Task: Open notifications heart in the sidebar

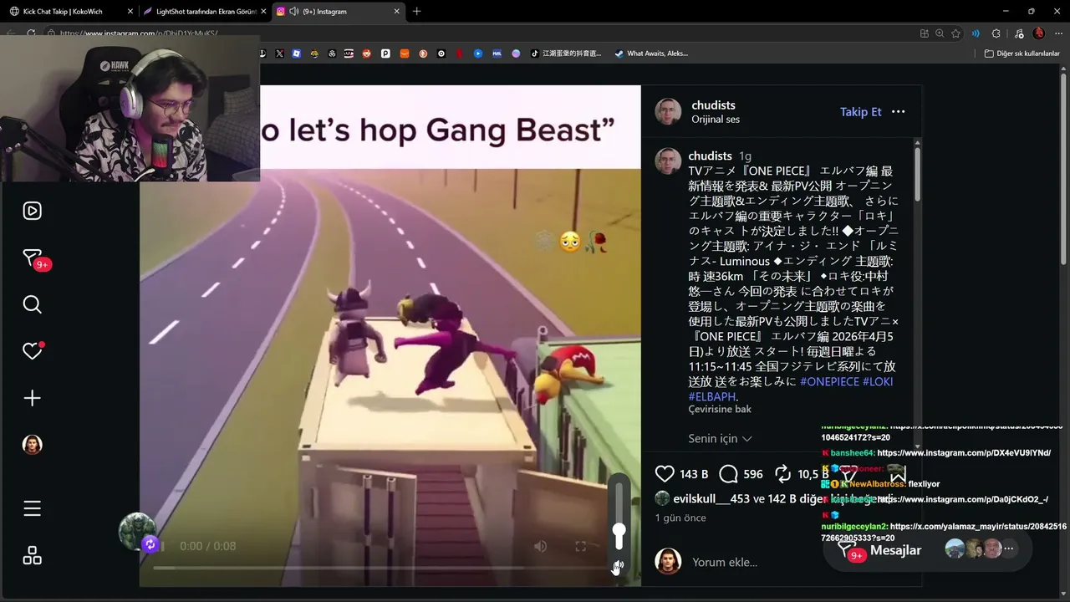Action: coord(32,351)
